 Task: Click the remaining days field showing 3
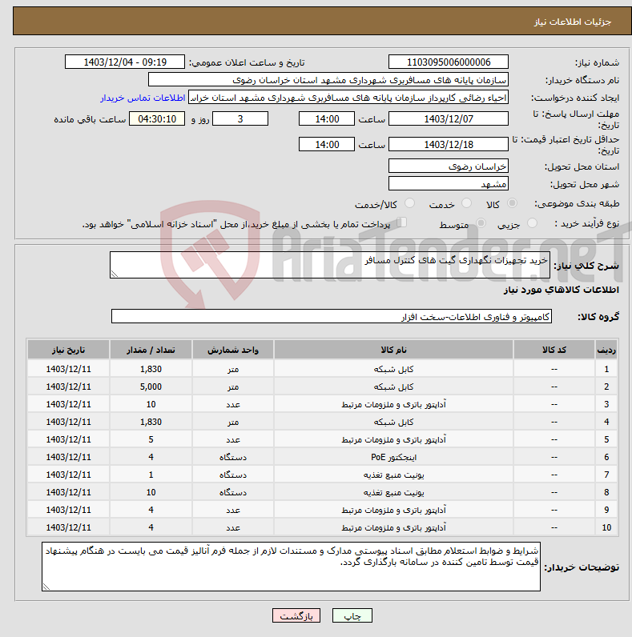pos(240,118)
